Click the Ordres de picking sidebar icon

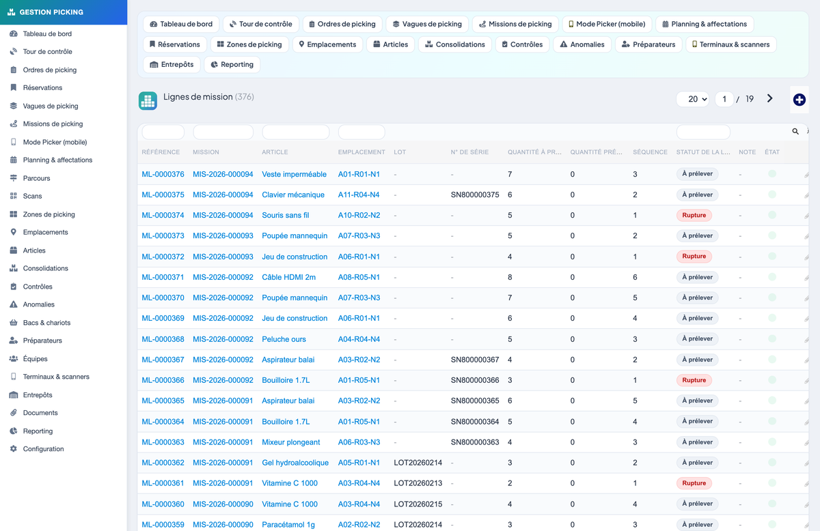click(x=14, y=70)
